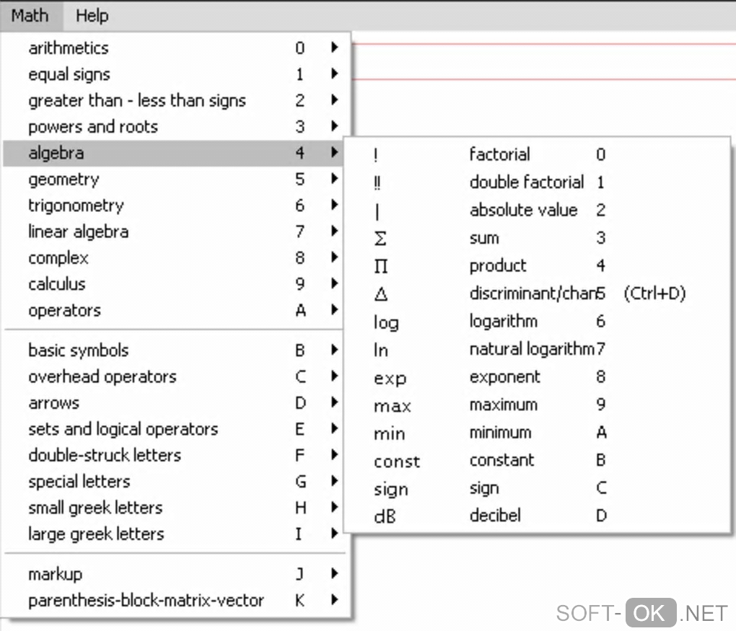
Task: Select the pi product symbol
Action: 381,267
